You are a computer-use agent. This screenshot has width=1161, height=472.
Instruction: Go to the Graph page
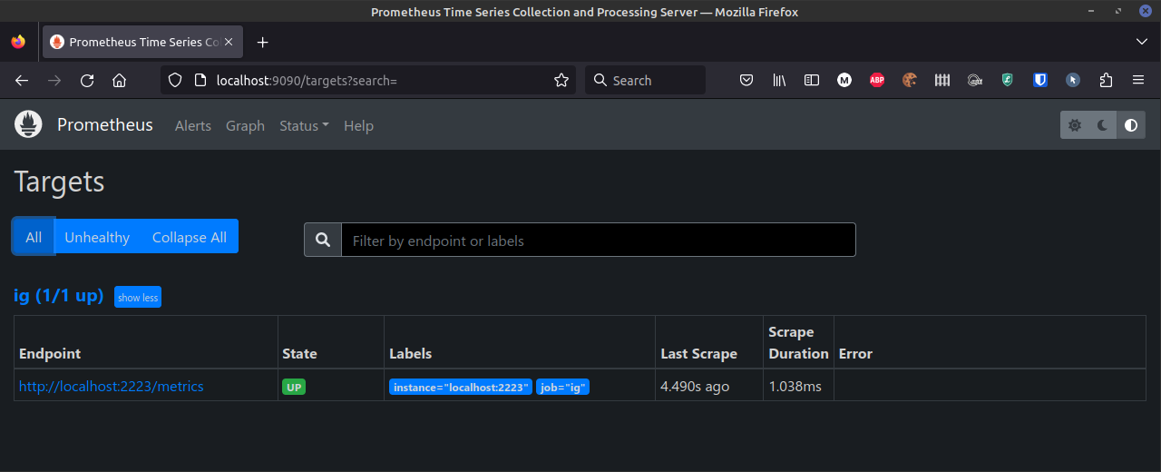[x=245, y=125]
